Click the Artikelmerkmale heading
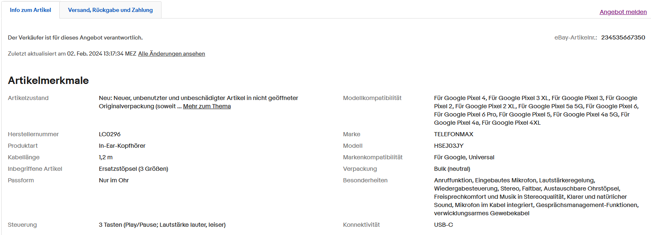Viewport: 651px width, 235px height. point(48,80)
